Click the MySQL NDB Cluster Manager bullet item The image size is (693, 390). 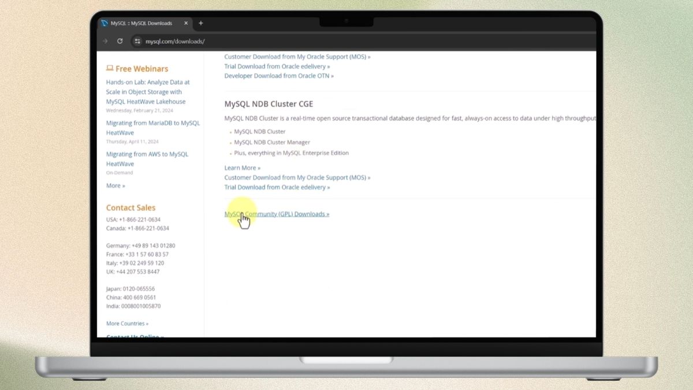(272, 142)
